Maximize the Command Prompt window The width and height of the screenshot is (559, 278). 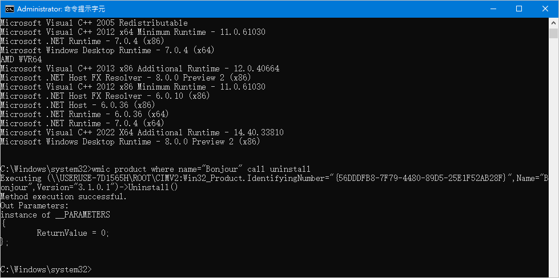(519, 9)
